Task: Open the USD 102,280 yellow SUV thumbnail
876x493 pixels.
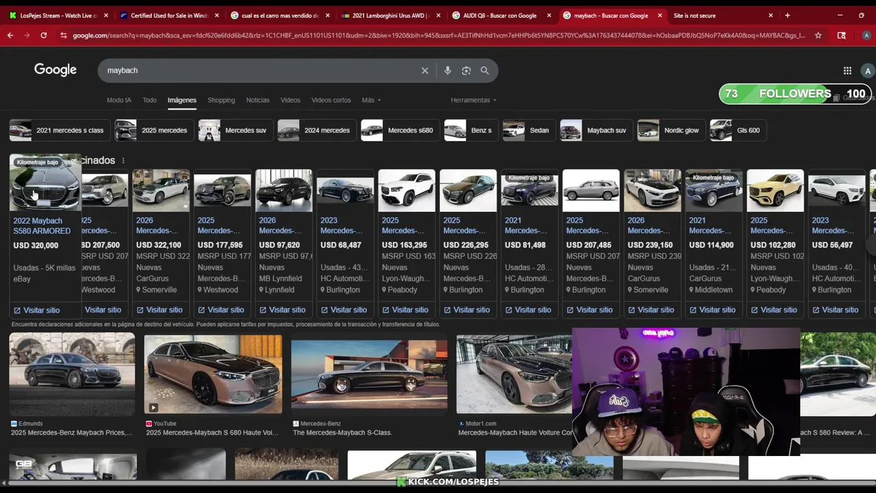Action: click(775, 190)
